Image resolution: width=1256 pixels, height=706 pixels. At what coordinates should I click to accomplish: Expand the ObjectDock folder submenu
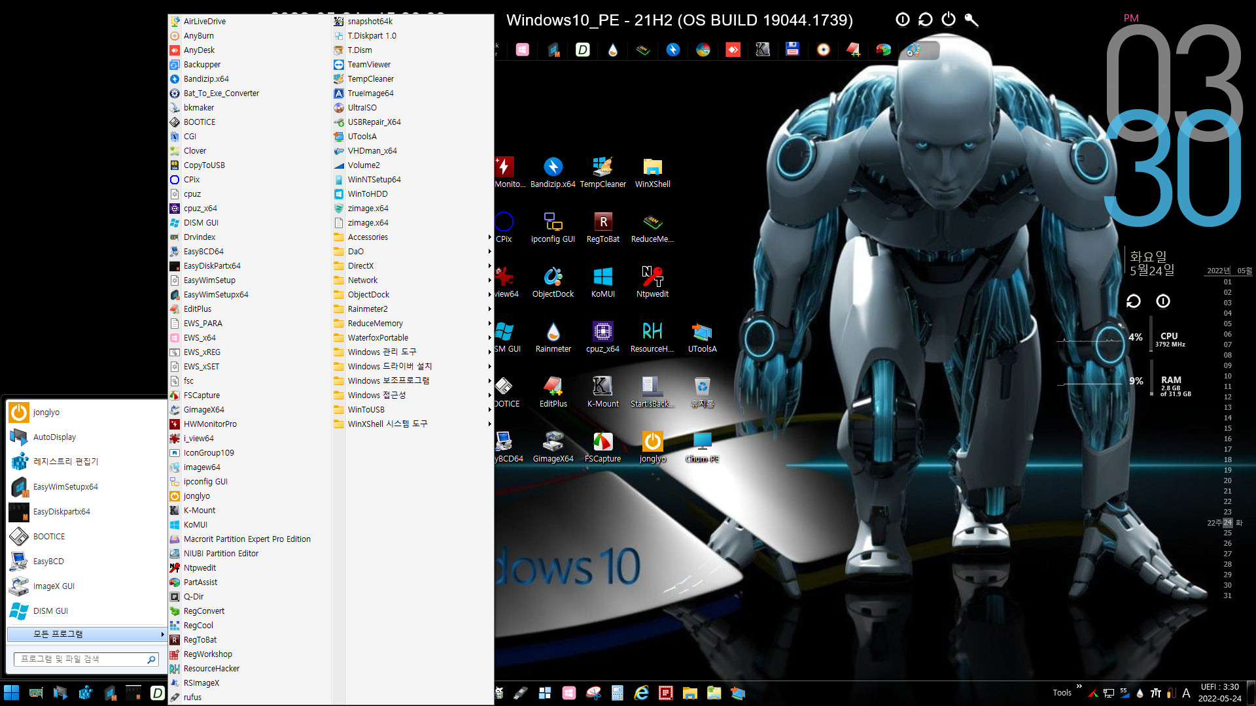(413, 295)
